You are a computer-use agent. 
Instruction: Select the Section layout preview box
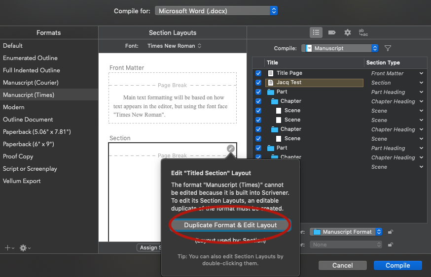tap(173, 192)
